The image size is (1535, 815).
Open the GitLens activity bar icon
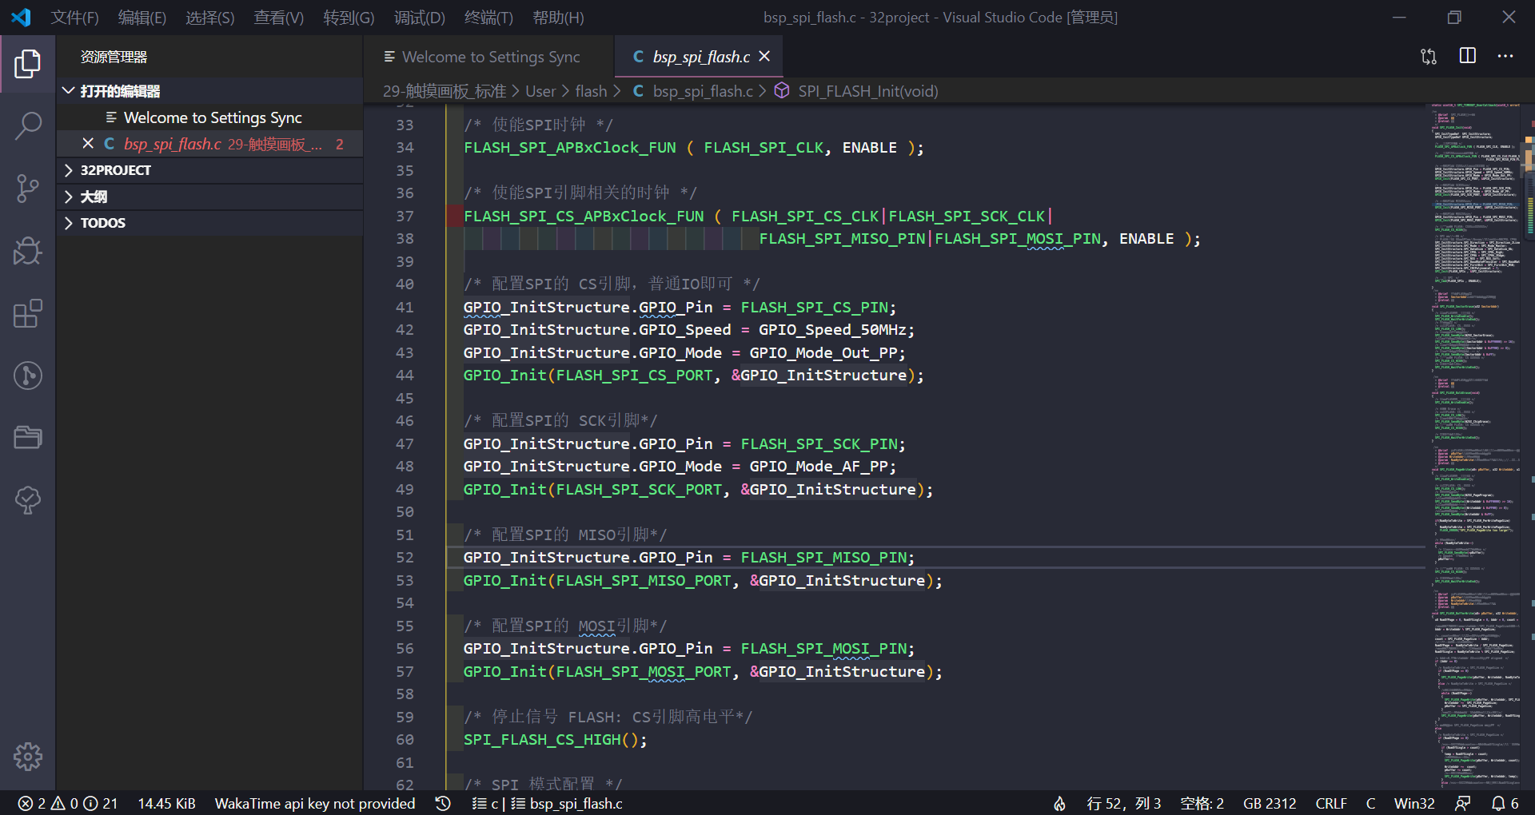(x=27, y=376)
